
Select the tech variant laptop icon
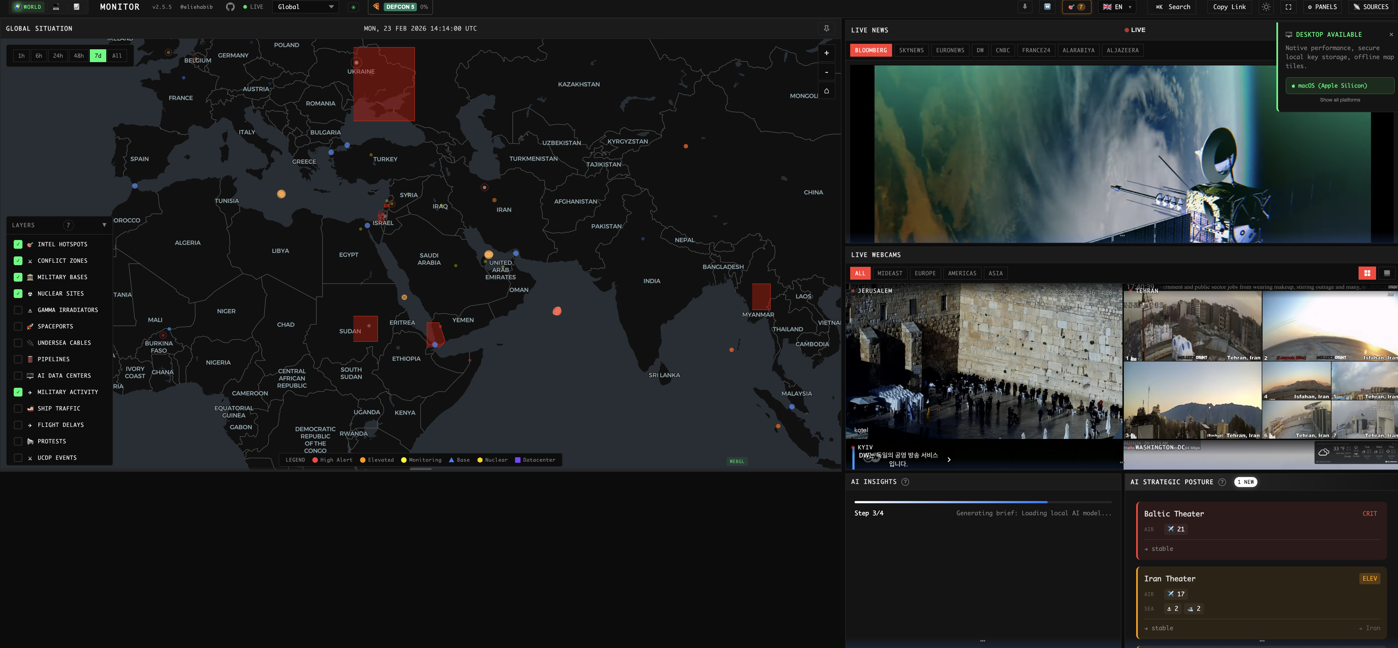[x=56, y=7]
